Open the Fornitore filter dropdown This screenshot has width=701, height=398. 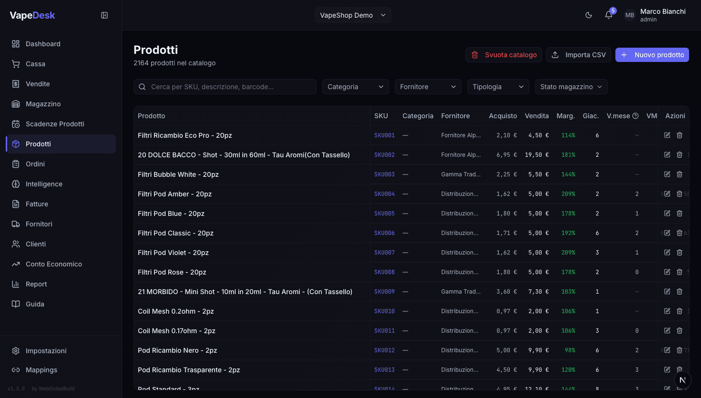(x=428, y=87)
